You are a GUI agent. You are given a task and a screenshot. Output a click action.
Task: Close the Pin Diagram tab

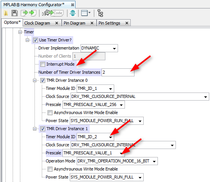[92, 23]
